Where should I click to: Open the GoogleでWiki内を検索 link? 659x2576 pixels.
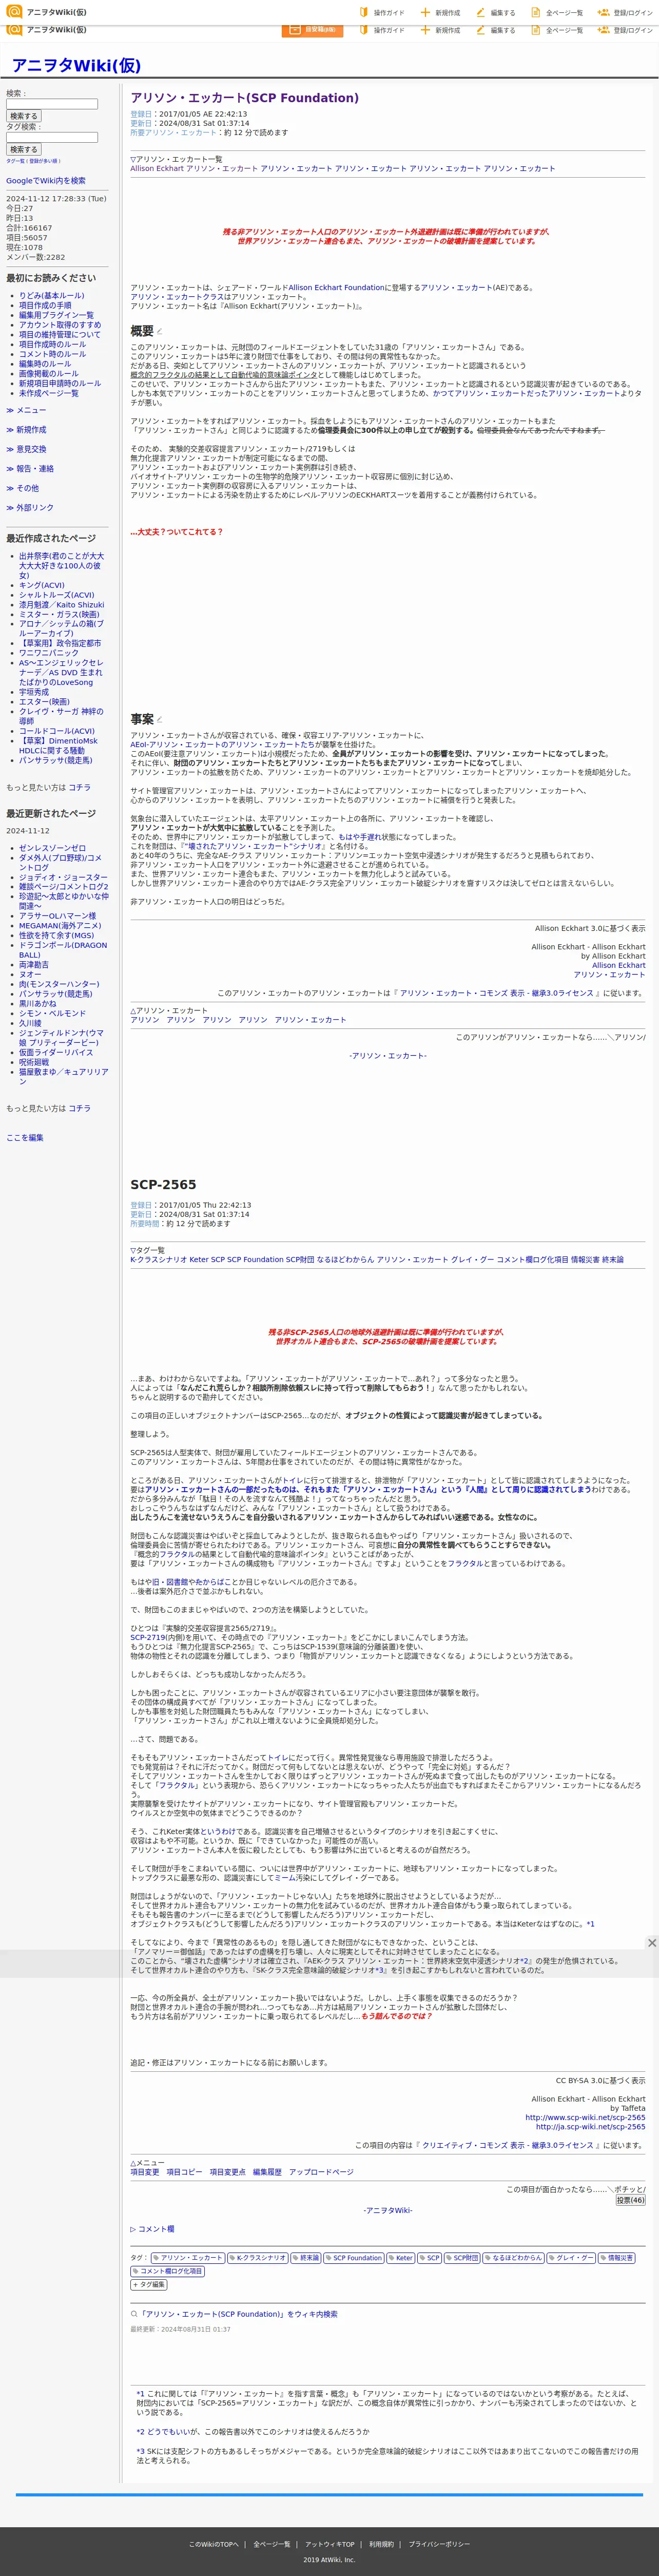pos(46,181)
